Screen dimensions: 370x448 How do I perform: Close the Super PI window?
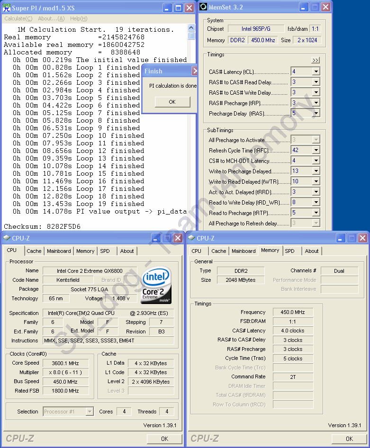click(x=189, y=8)
